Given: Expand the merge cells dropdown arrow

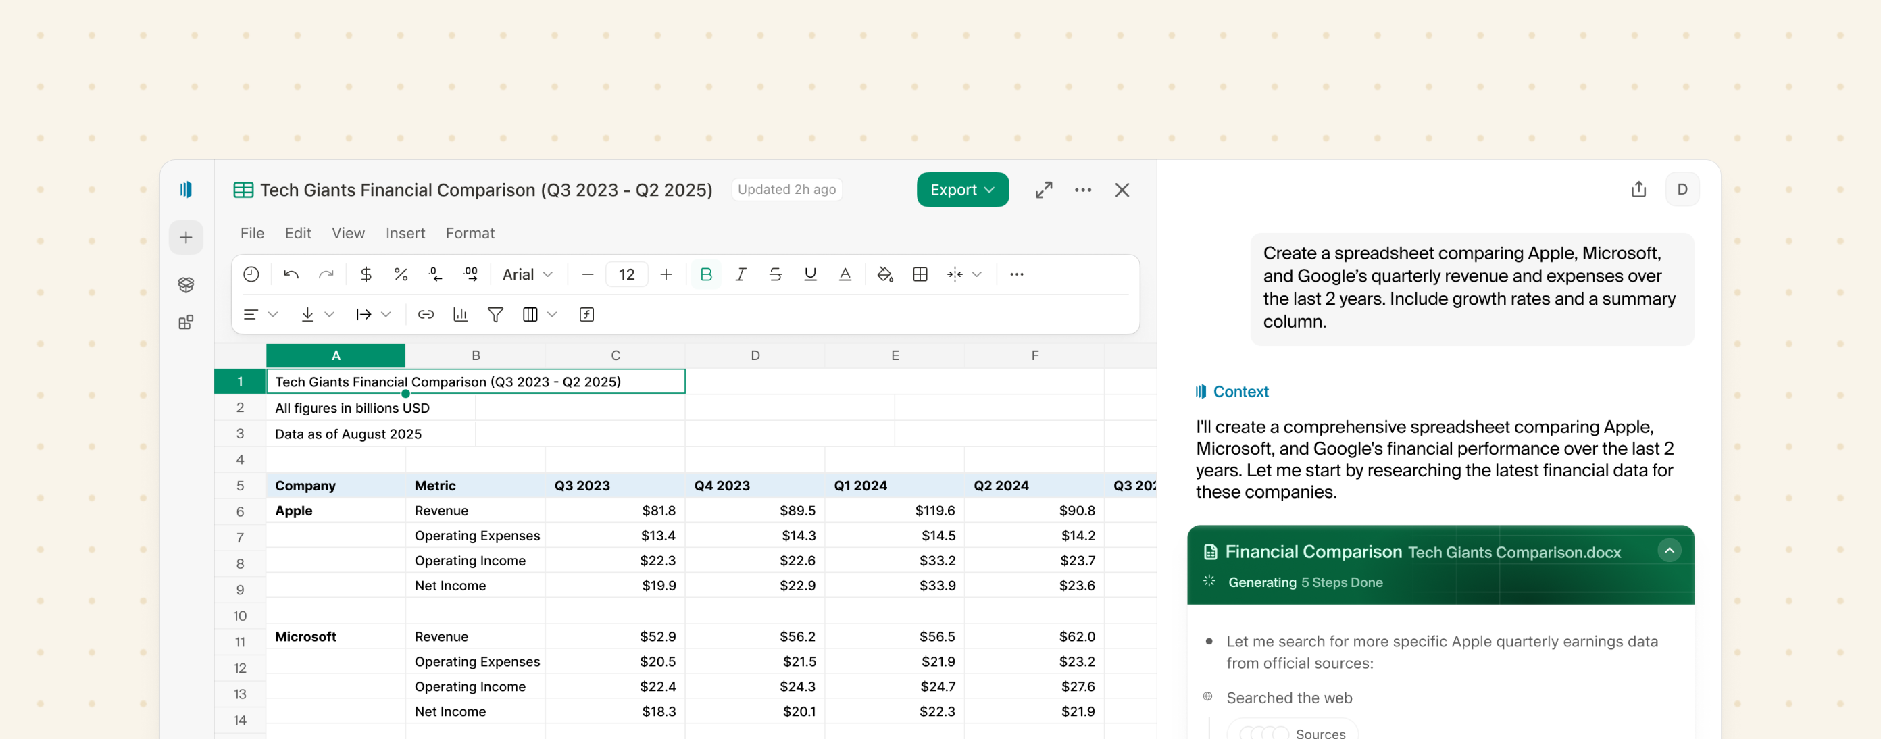Looking at the screenshot, I should click(x=977, y=274).
